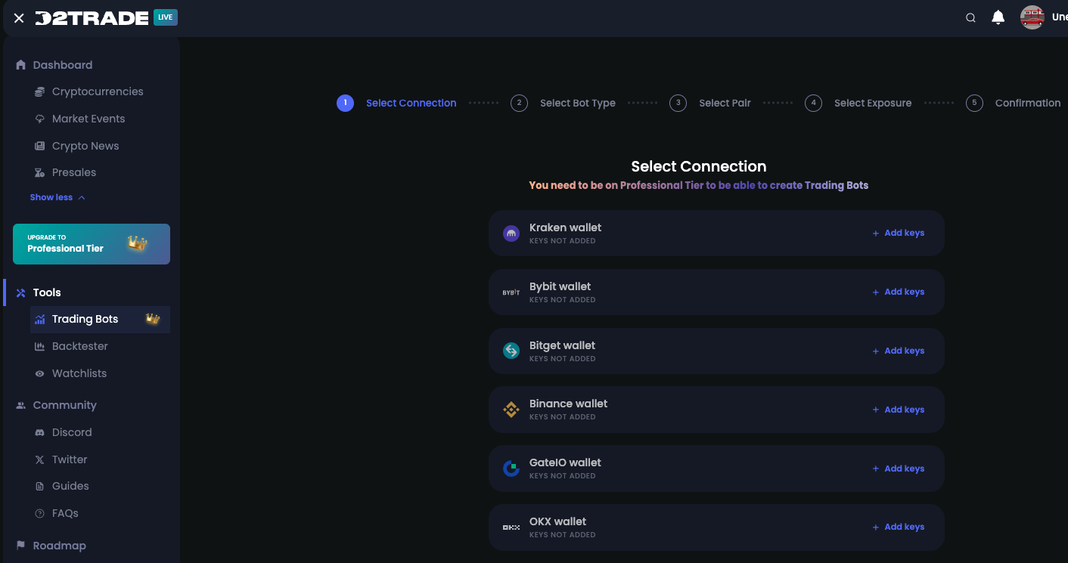Add keys for OKX wallet
Screen dimensions: 1068x563
(x=898, y=527)
